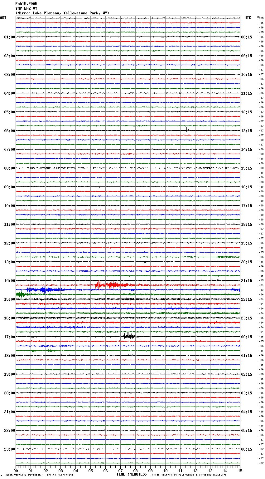265x479 pixels.
Task: Click the Mirror Lake Plateau location subtitle
Action: click(x=62, y=13)
